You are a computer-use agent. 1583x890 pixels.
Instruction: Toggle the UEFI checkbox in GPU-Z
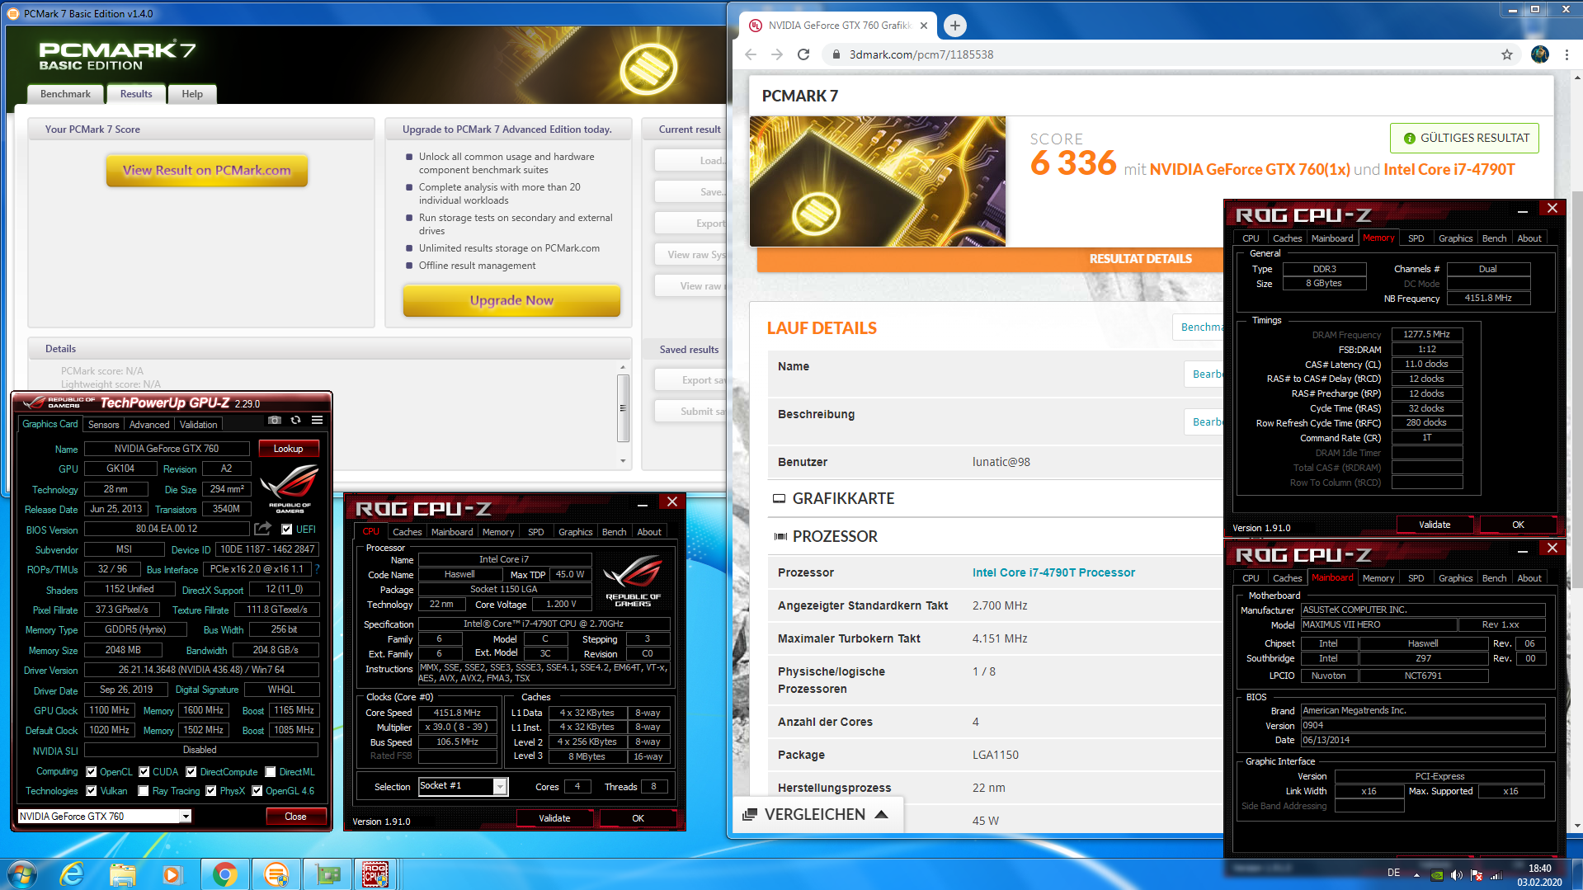tap(287, 530)
